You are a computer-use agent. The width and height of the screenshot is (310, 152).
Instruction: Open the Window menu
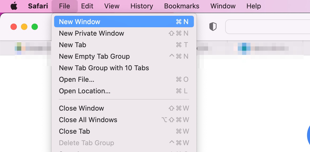(x=223, y=6)
